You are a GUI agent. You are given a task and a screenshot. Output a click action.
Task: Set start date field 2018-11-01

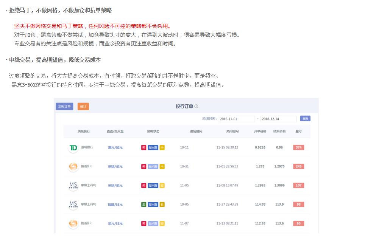(237, 119)
